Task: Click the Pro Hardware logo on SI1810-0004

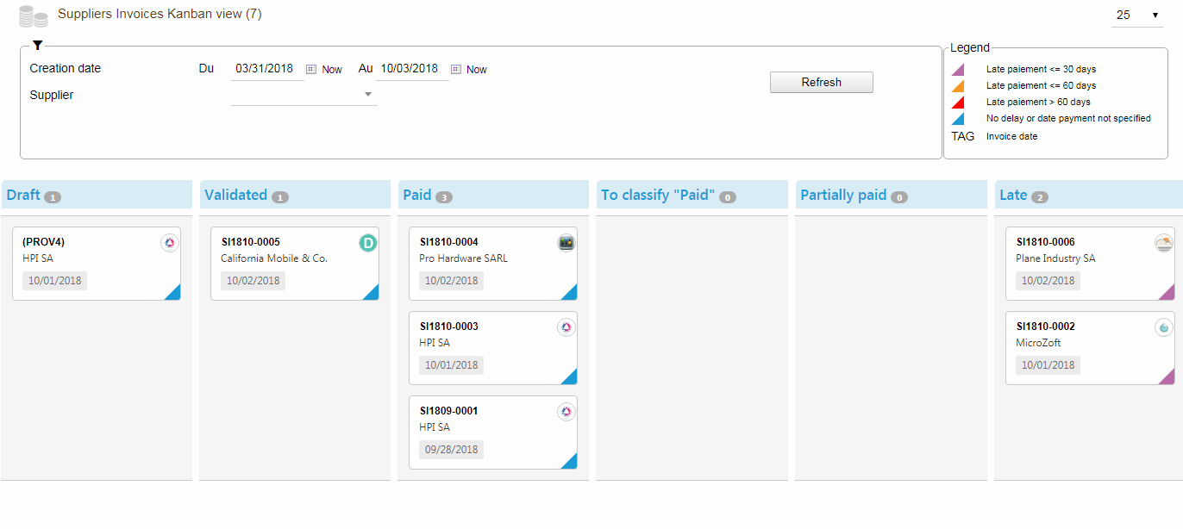Action: click(566, 244)
